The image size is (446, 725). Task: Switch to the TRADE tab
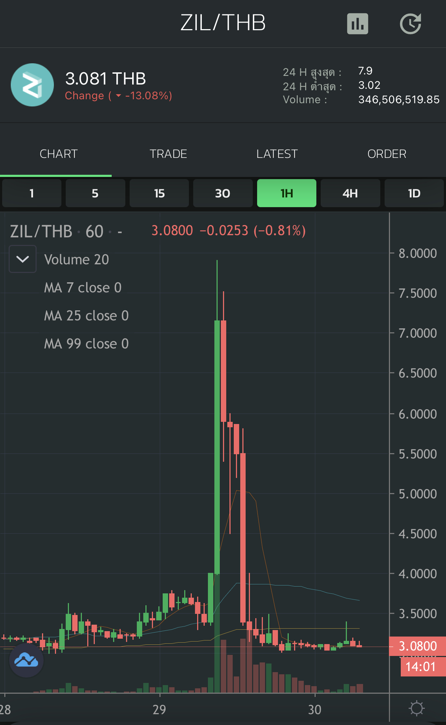168,154
